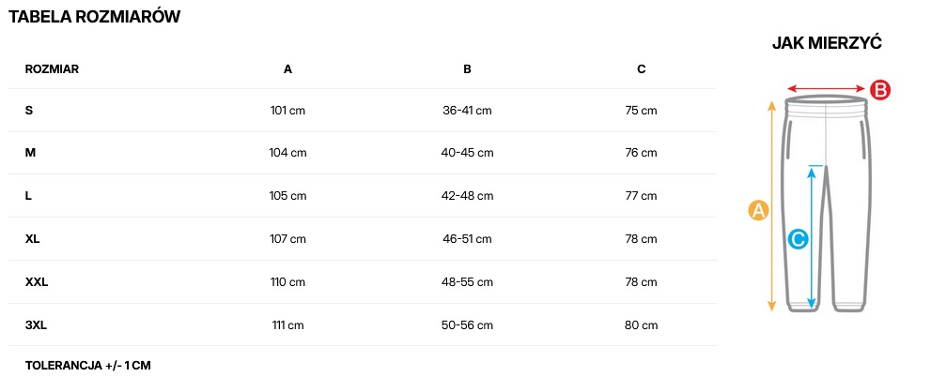The height and width of the screenshot is (392, 931).
Task: Click the JAK MIERZYĆ heading
Action: click(x=826, y=43)
